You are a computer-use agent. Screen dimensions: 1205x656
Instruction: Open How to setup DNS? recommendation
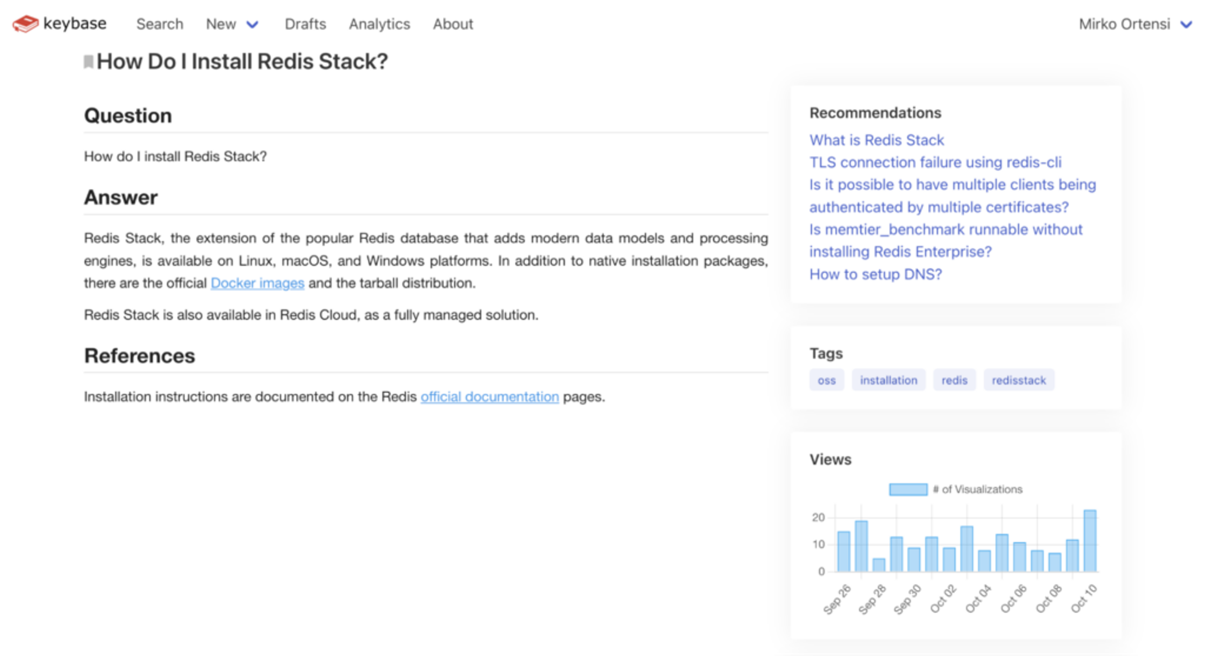tap(875, 274)
